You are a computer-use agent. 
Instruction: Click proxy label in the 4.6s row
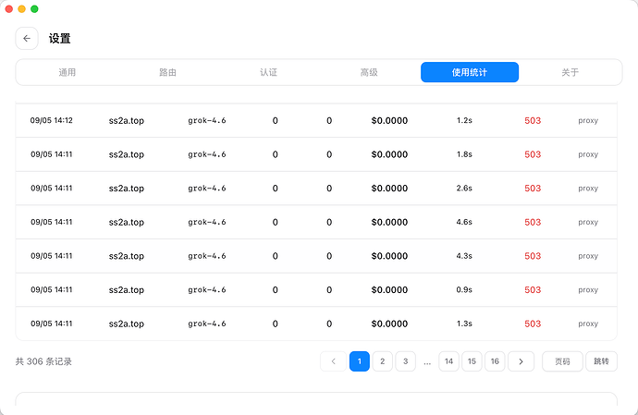click(588, 222)
